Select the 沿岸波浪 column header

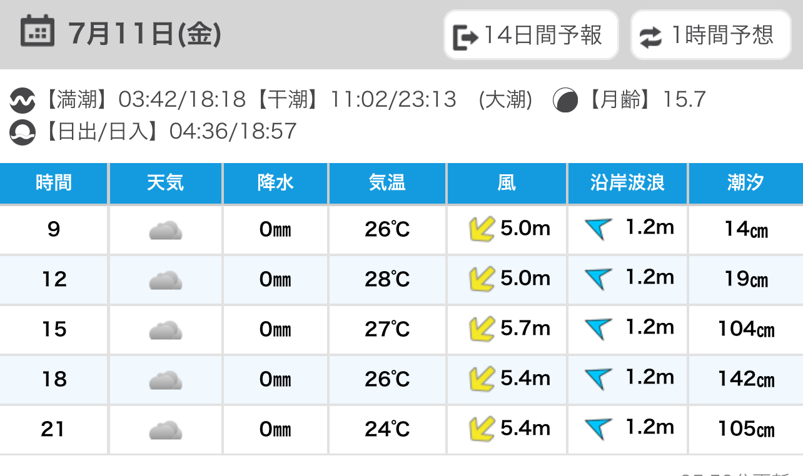point(627,183)
